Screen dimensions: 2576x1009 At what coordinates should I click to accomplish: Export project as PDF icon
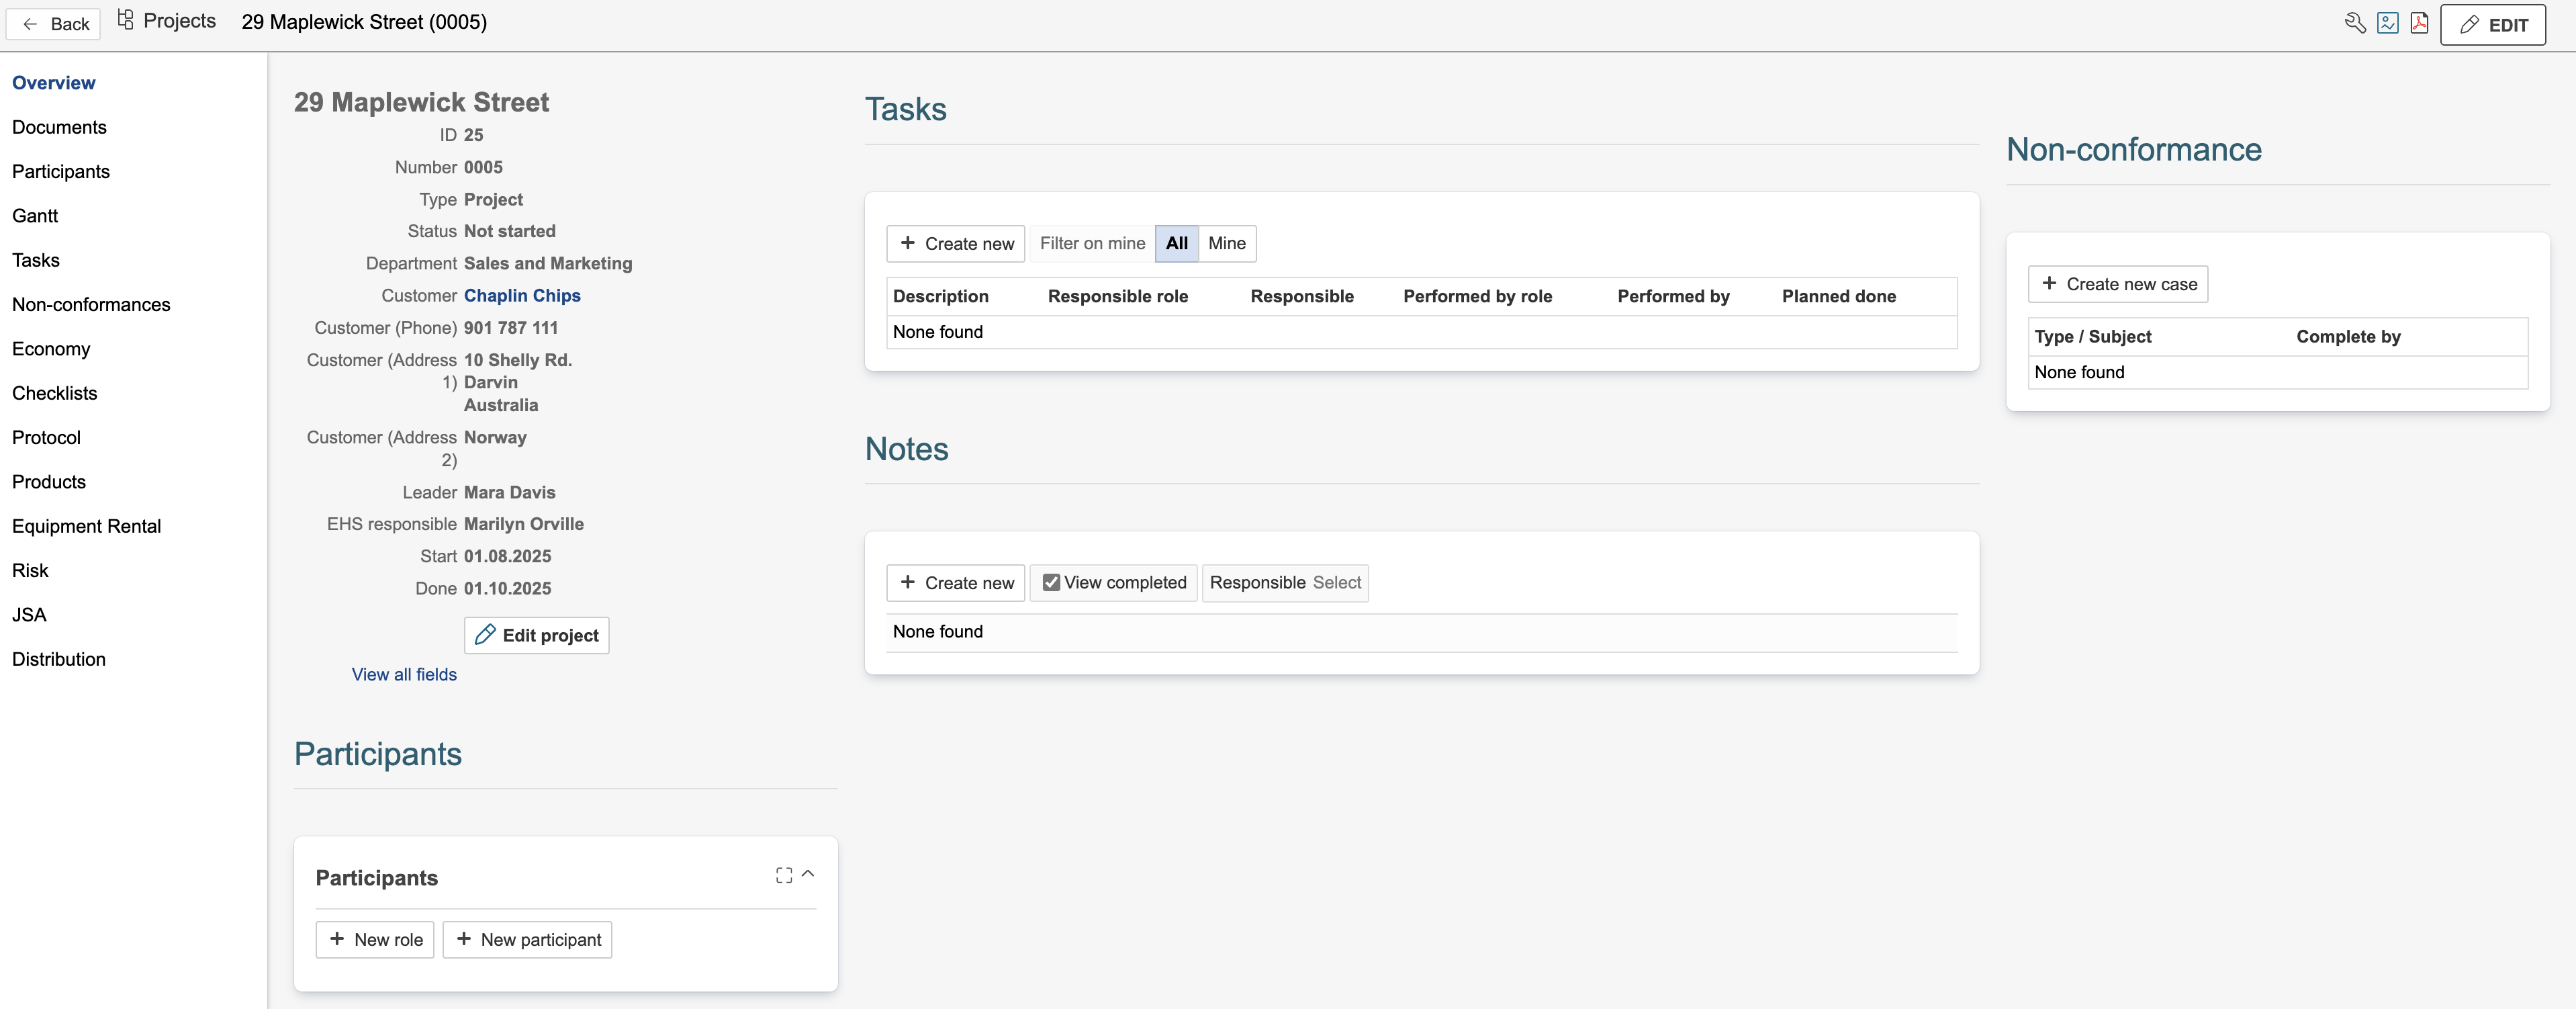pos(2419,23)
